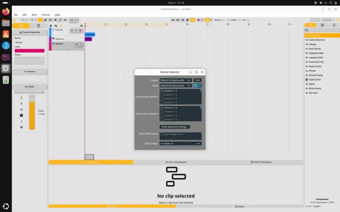The height and width of the screenshot is (212, 340).
Task: Click the fader Solo S button
Action: click(x=21, y=103)
